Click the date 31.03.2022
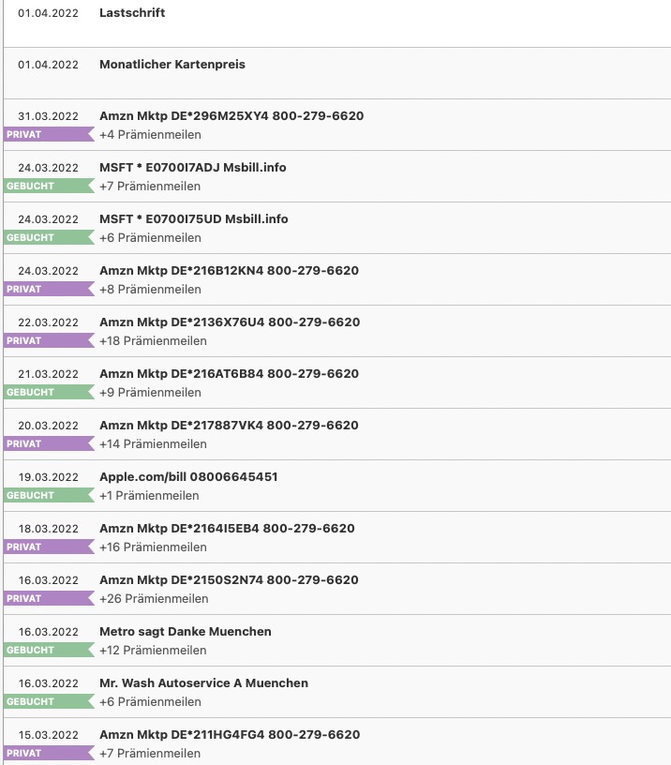Screen dimensions: 671x765 49,116
